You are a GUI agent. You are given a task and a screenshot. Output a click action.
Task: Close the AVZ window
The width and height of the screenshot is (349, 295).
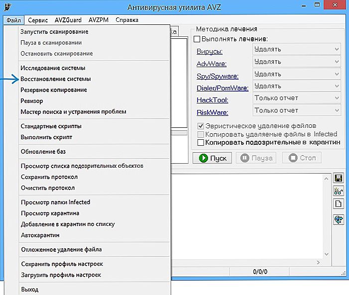335,5
